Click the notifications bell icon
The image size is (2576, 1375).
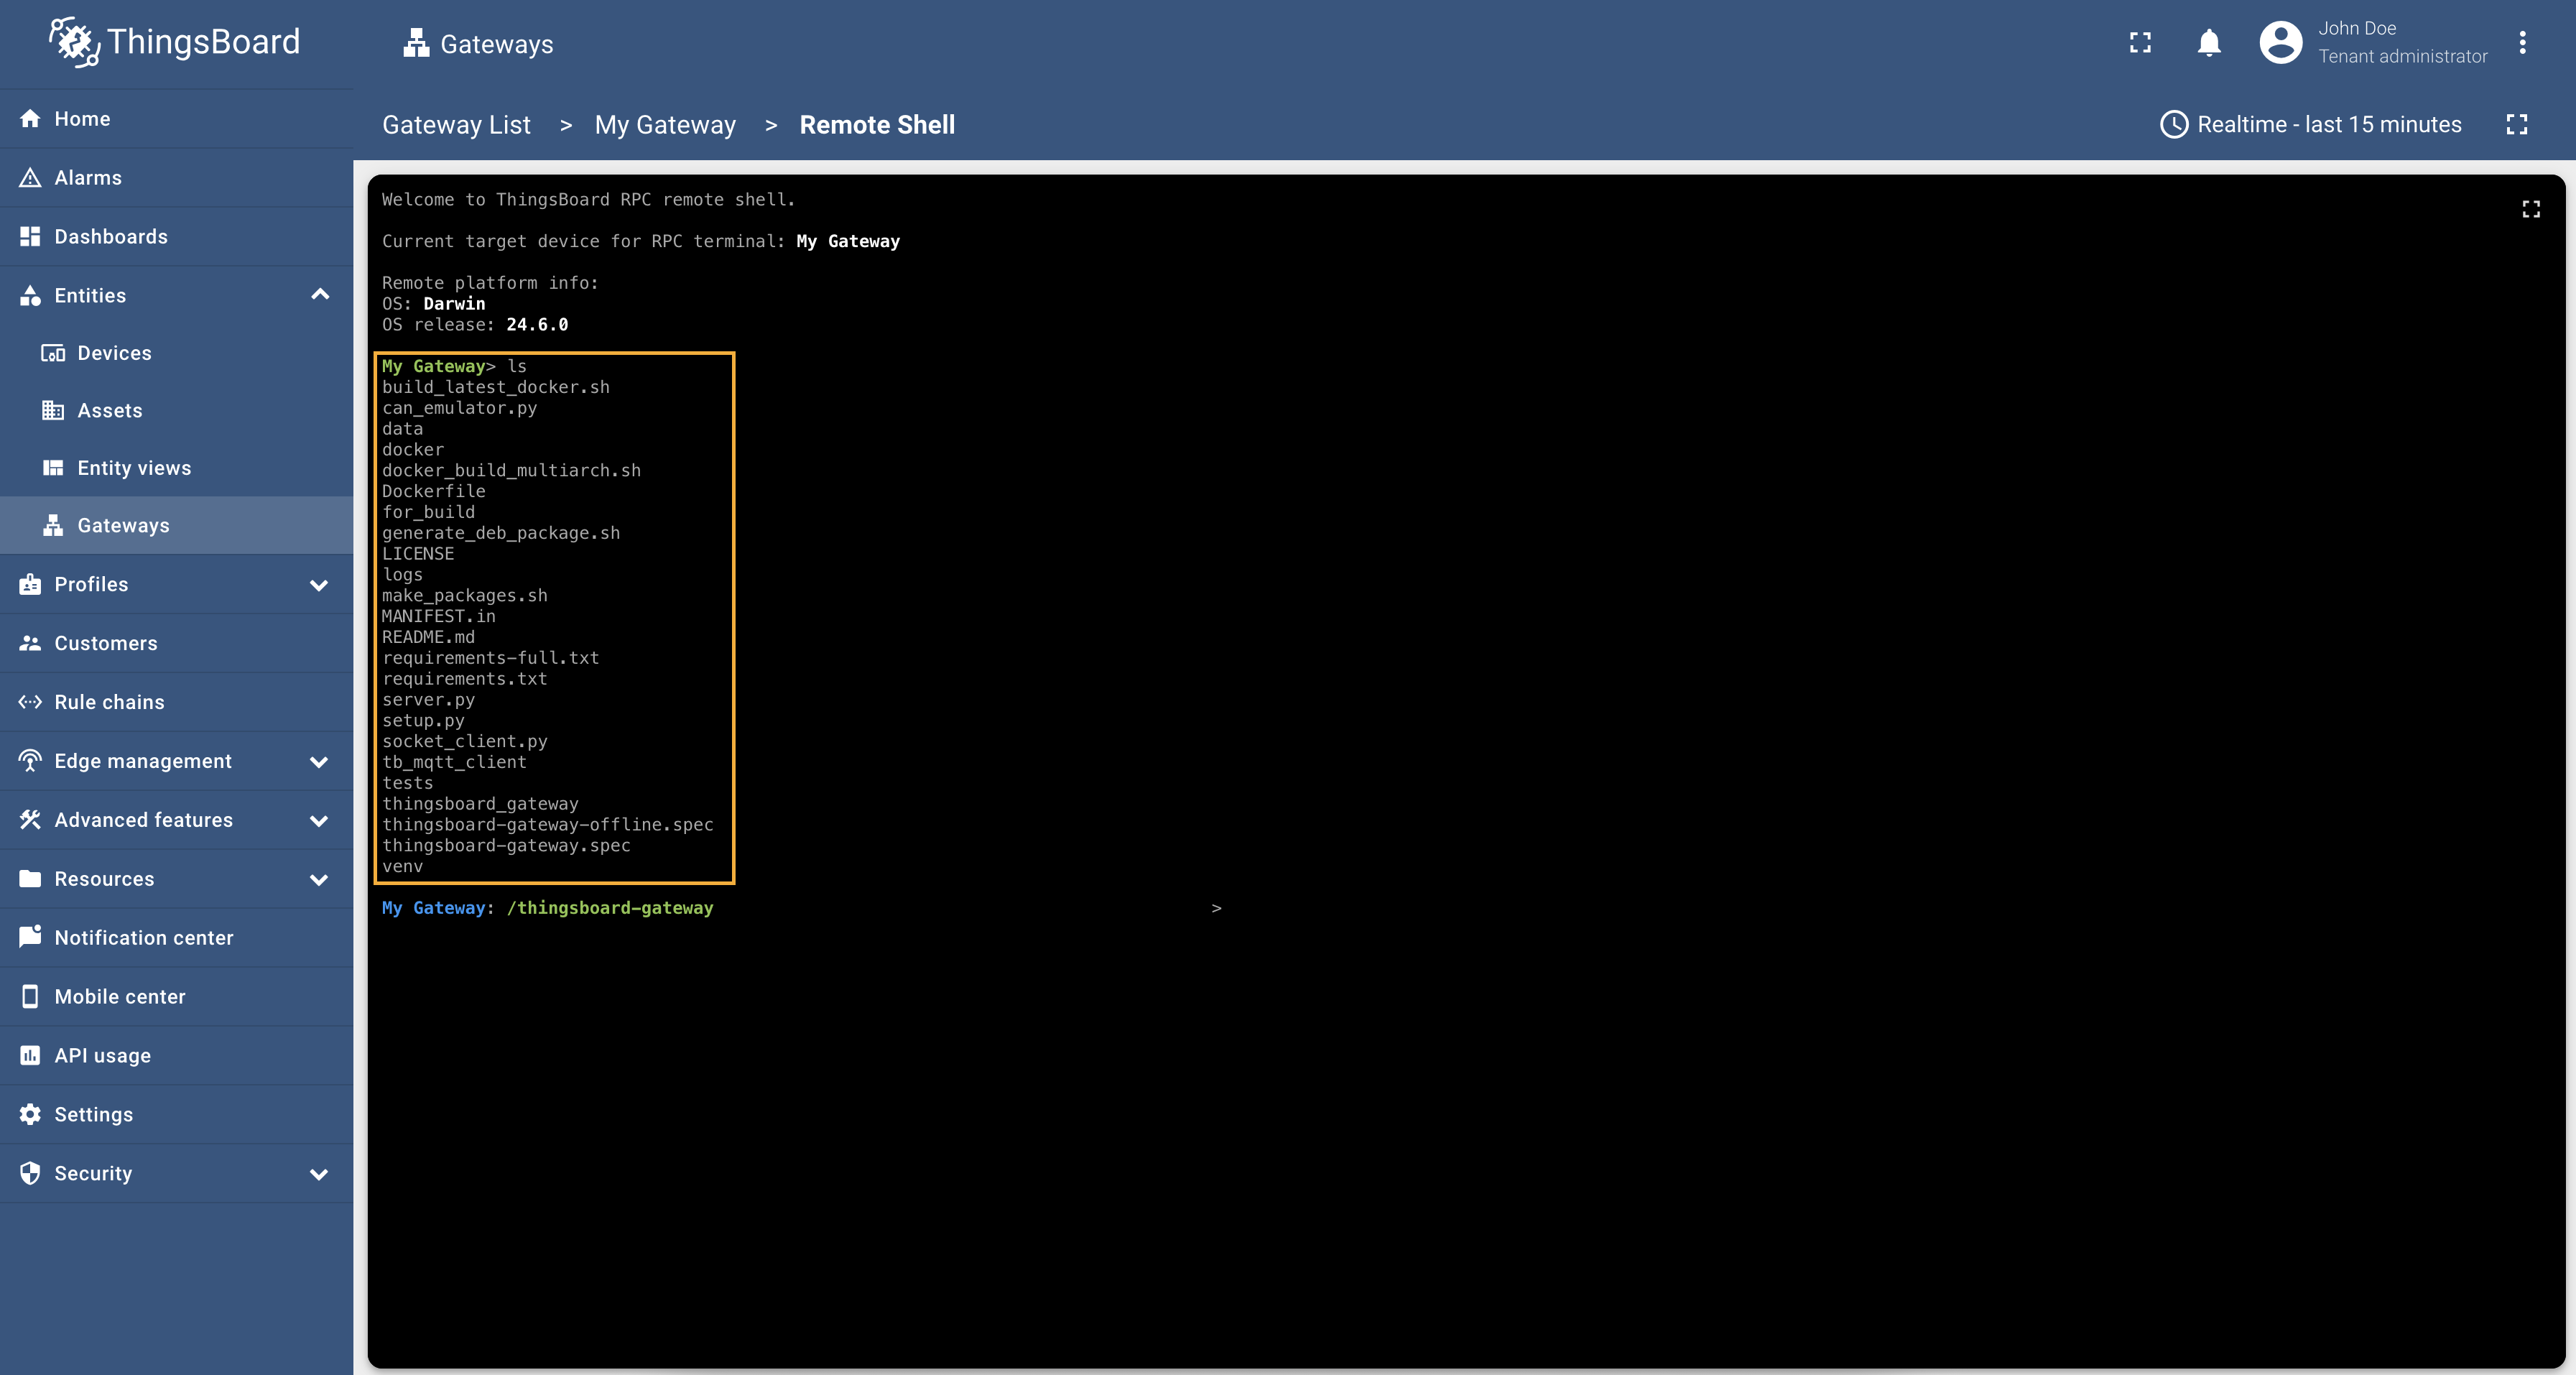coord(2209,43)
